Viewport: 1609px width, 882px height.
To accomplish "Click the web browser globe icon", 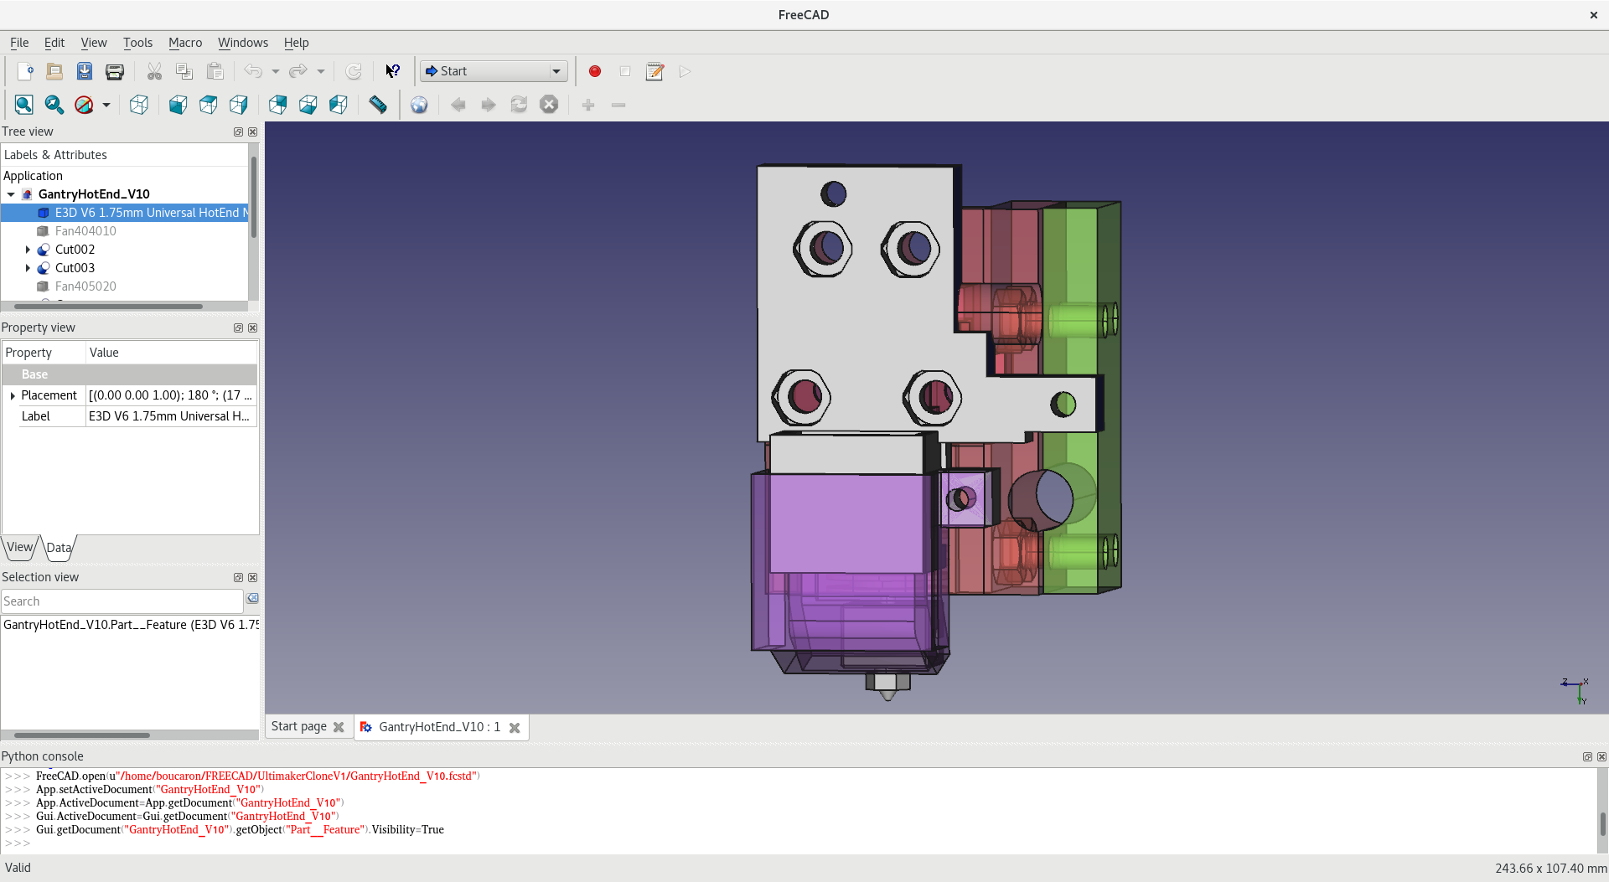I will [x=419, y=105].
